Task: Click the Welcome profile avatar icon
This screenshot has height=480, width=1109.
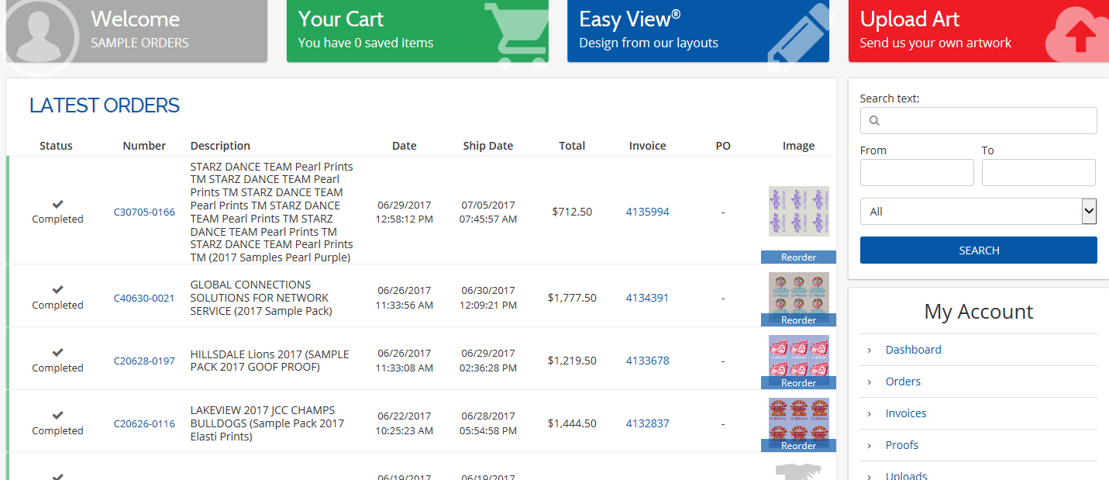Action: pos(41,31)
